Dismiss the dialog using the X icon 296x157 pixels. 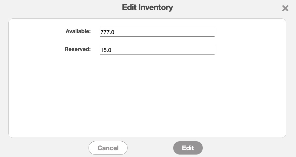click(x=285, y=8)
